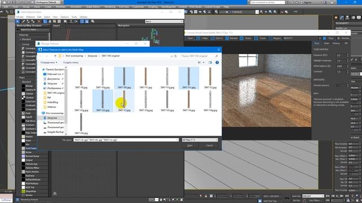
Task: Click the refresh icon in address bar
Action: (175, 56)
